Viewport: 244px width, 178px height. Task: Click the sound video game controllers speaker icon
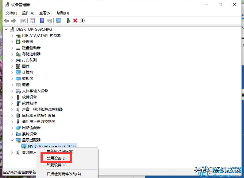pos(18,109)
